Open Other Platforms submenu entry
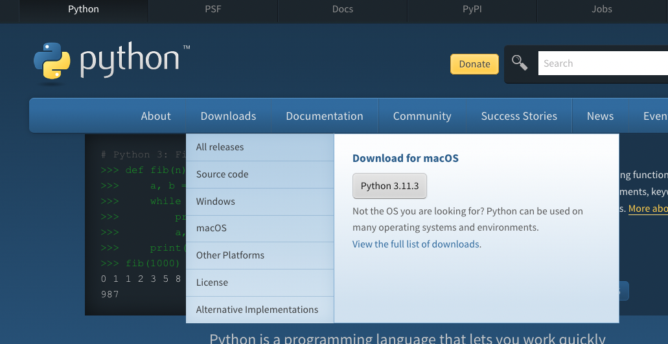 (260, 255)
